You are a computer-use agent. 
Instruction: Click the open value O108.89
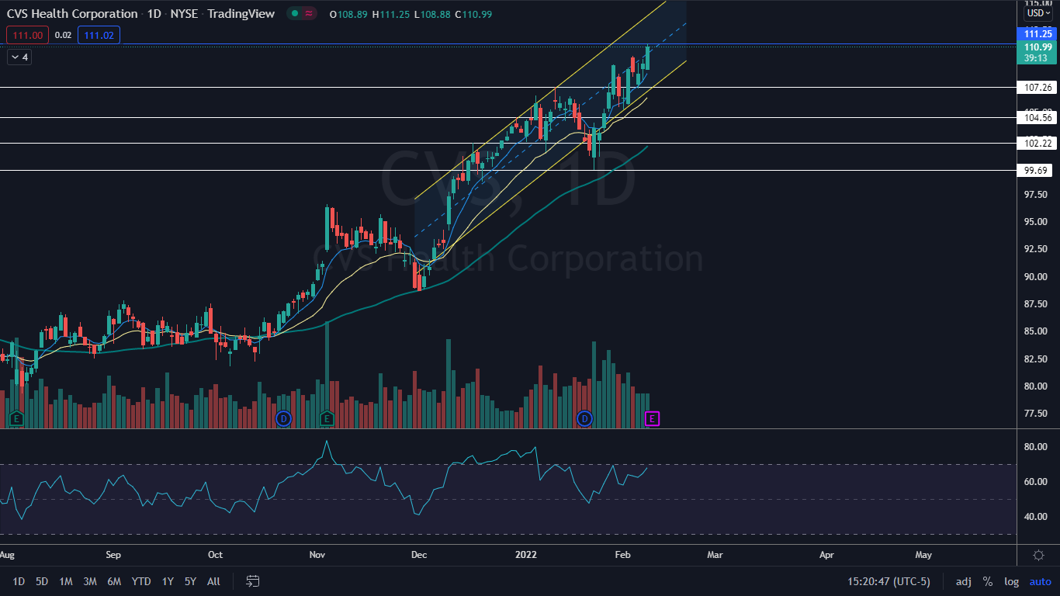point(349,14)
